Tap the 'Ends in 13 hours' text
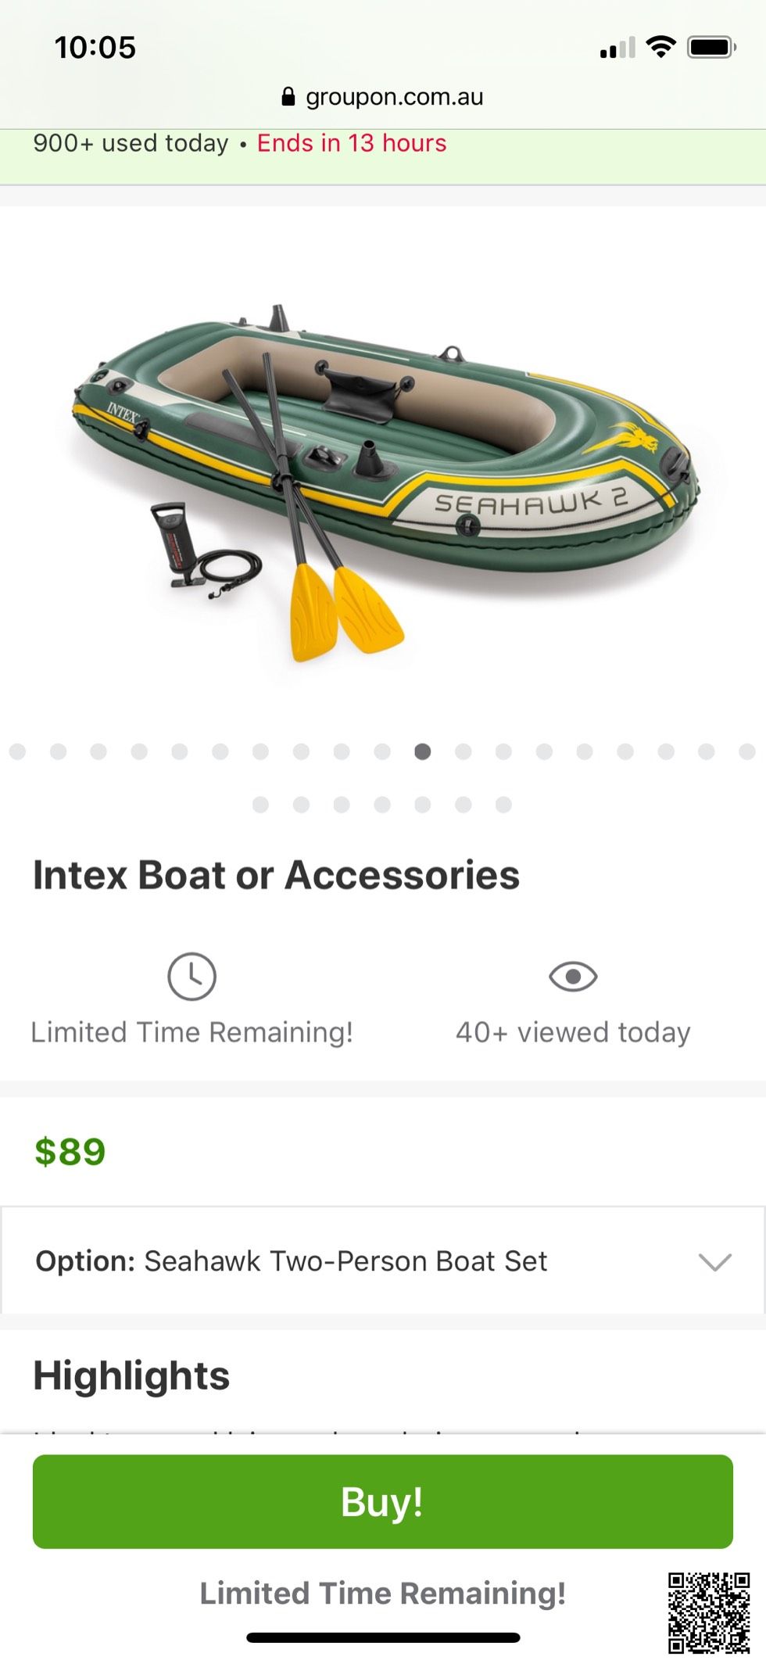This screenshot has height=1660, width=766. (x=352, y=143)
